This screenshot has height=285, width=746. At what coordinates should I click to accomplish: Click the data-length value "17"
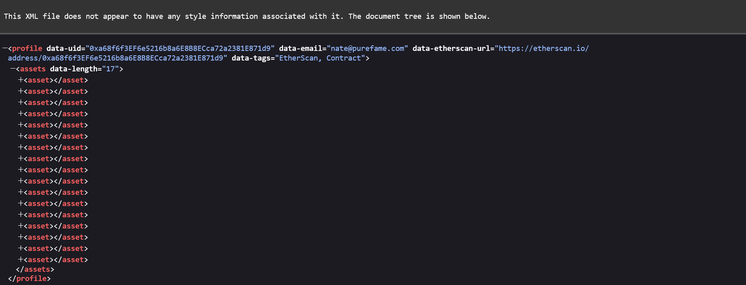110,69
